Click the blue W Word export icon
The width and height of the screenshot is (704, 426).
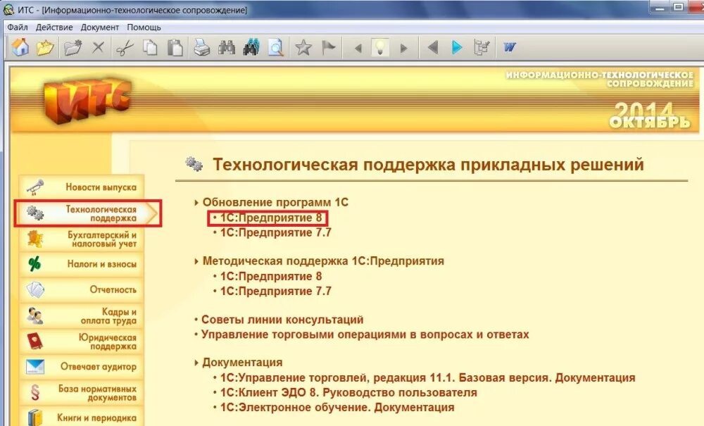tap(510, 46)
